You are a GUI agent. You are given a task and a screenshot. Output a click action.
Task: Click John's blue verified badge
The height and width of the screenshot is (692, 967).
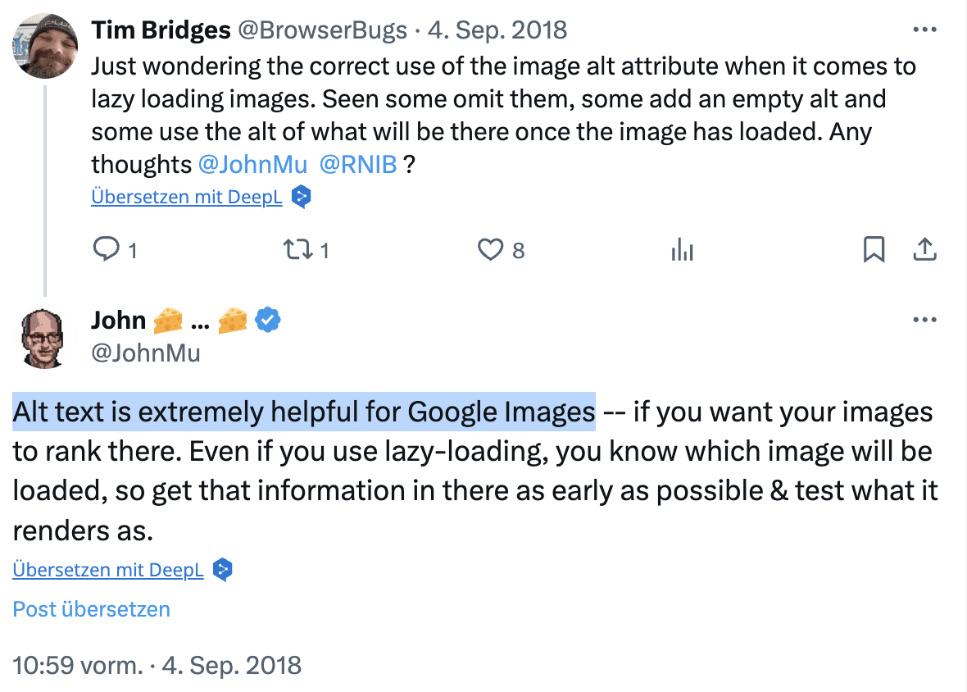point(268,320)
